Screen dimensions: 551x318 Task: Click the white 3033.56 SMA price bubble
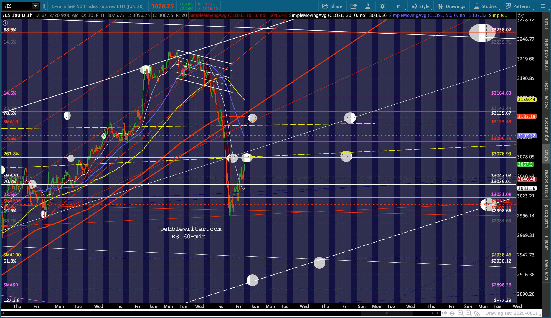click(527, 188)
